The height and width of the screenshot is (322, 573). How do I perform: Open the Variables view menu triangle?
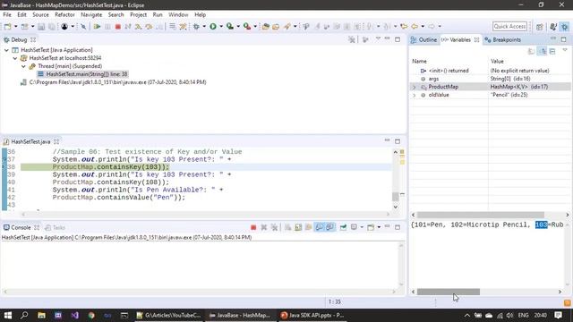point(565,50)
